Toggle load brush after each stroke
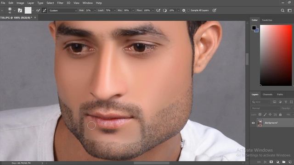The height and width of the screenshot is (165, 294). tap(38, 11)
